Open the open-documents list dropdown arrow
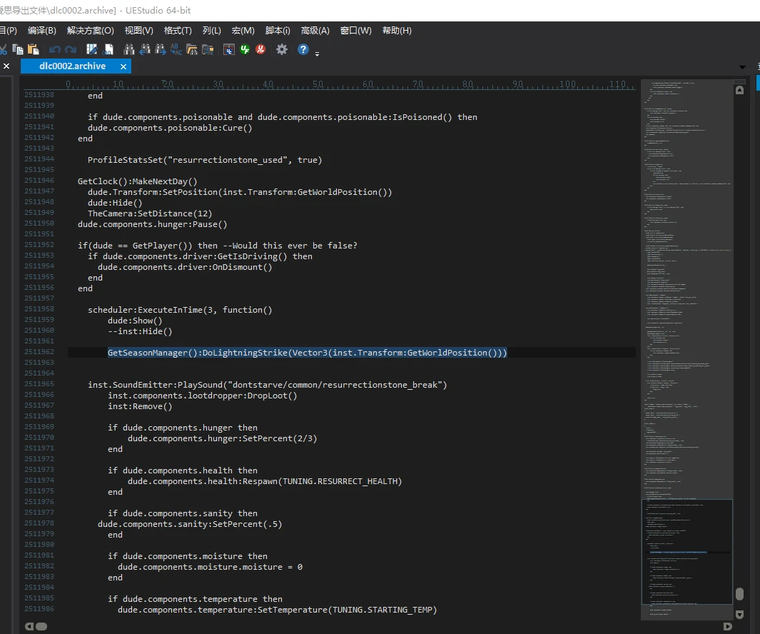760x634 pixels. (x=741, y=66)
